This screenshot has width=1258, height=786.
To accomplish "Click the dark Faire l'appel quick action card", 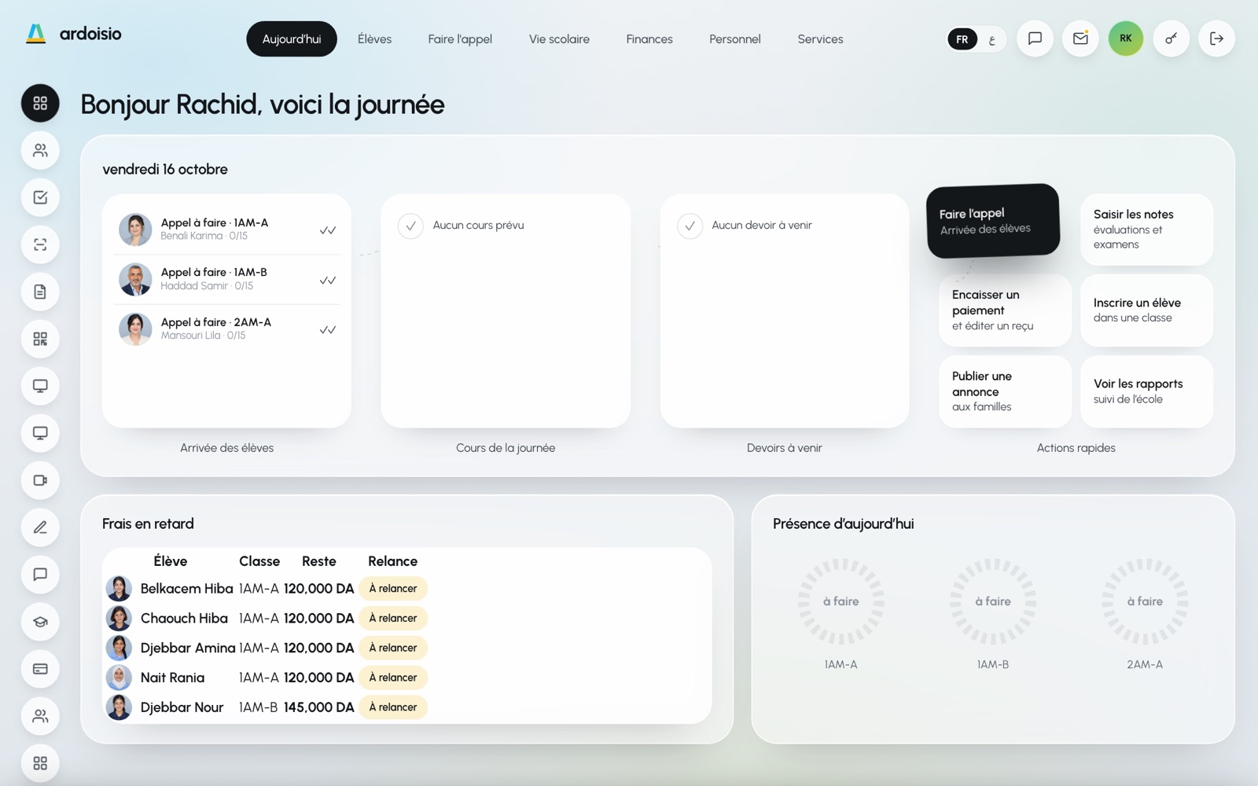I will [x=993, y=221].
